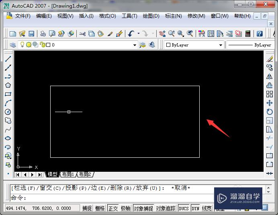This screenshot has height=215, width=278.
Task: Select the Make Block tool
Action: click(x=8, y=165)
